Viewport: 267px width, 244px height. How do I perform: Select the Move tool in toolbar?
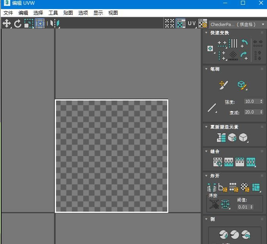(7, 23)
